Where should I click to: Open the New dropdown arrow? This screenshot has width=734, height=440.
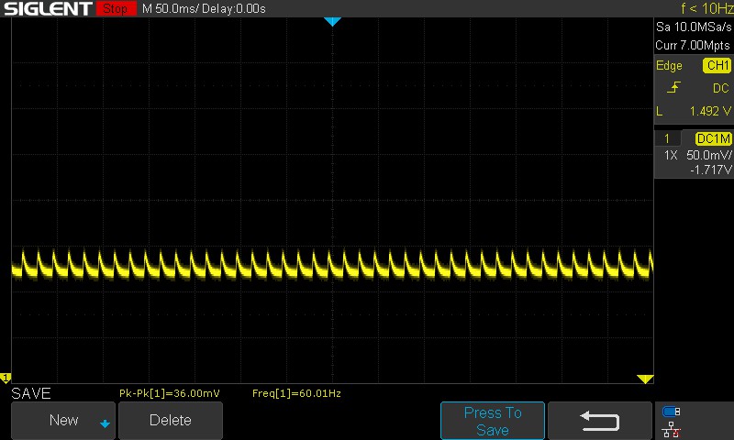pos(105,423)
